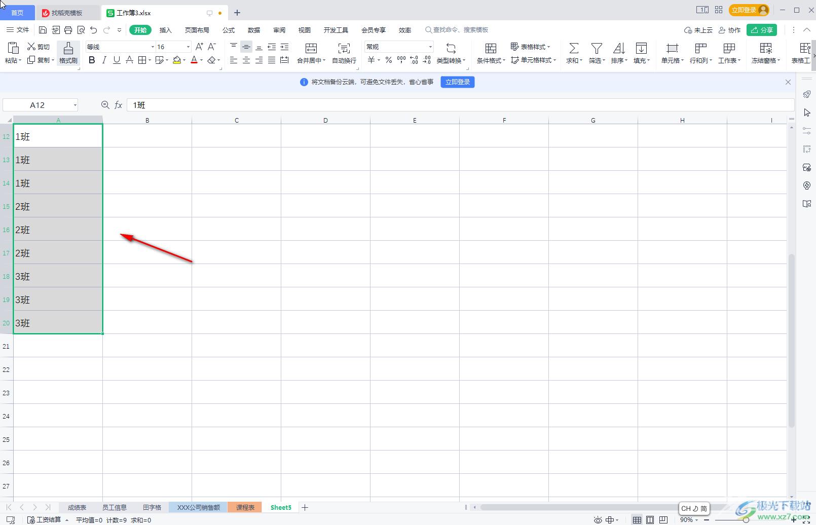Click the thousands separator icon

[x=401, y=60]
